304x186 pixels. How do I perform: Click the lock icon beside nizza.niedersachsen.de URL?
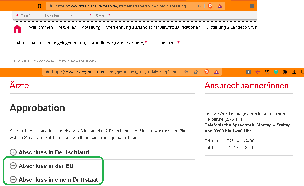(x=51, y=6)
